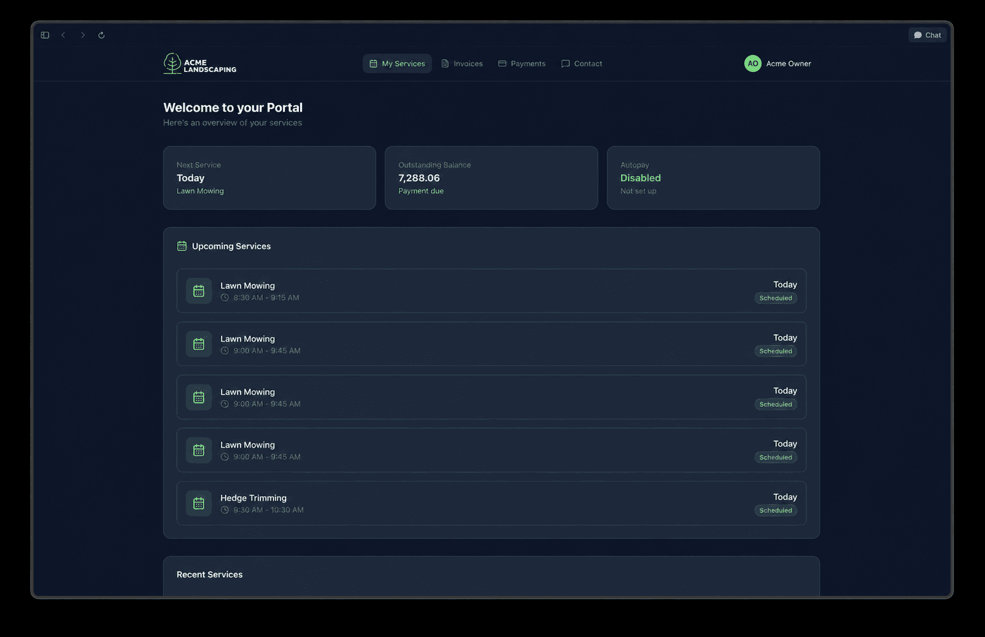The height and width of the screenshot is (637, 985).
Task: Click the Upcoming Services calendar icon
Action: pyautogui.click(x=182, y=246)
